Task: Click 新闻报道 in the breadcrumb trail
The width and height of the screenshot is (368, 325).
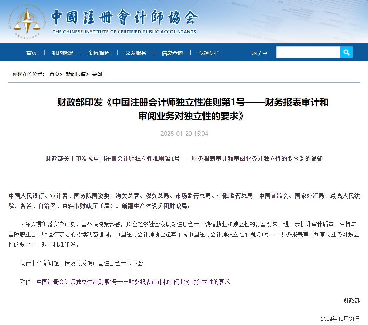Action: click(x=76, y=74)
